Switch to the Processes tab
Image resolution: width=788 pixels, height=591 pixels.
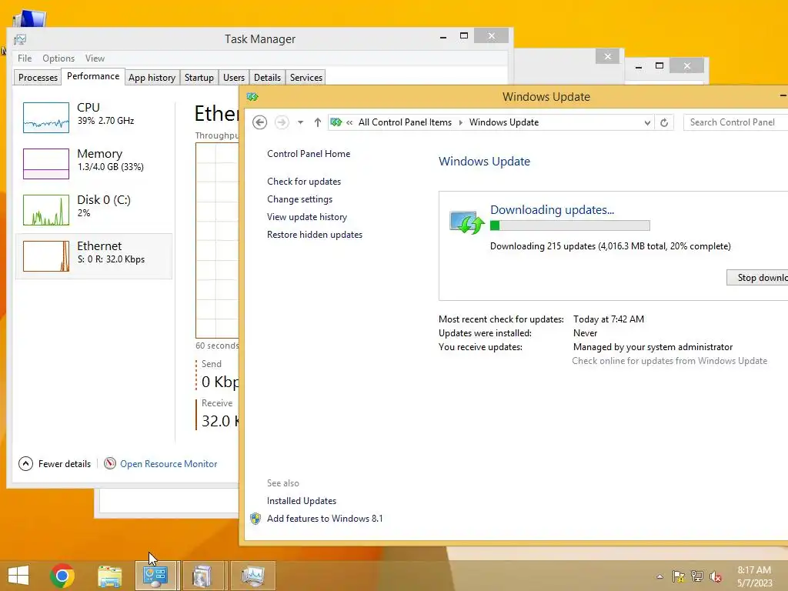[x=38, y=78]
